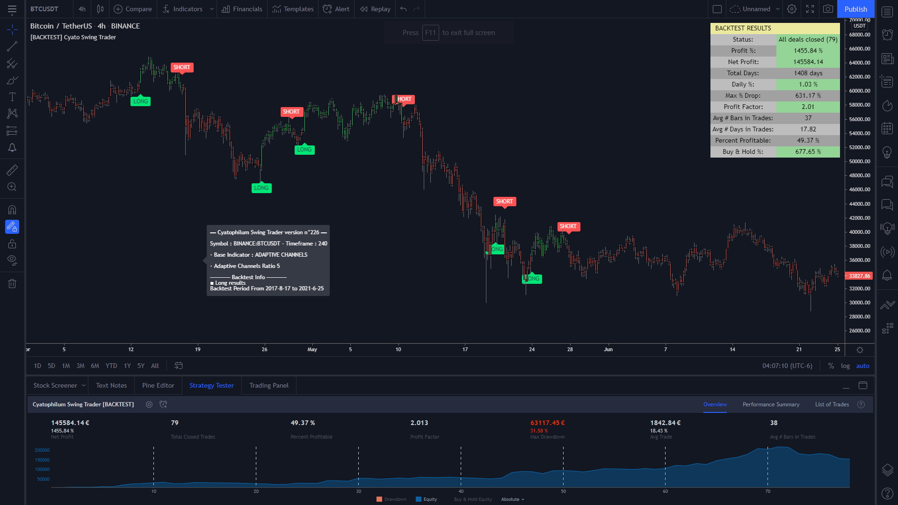This screenshot has height=505, width=898.
Task: Set the chart range to 3M
Action: coord(80,366)
